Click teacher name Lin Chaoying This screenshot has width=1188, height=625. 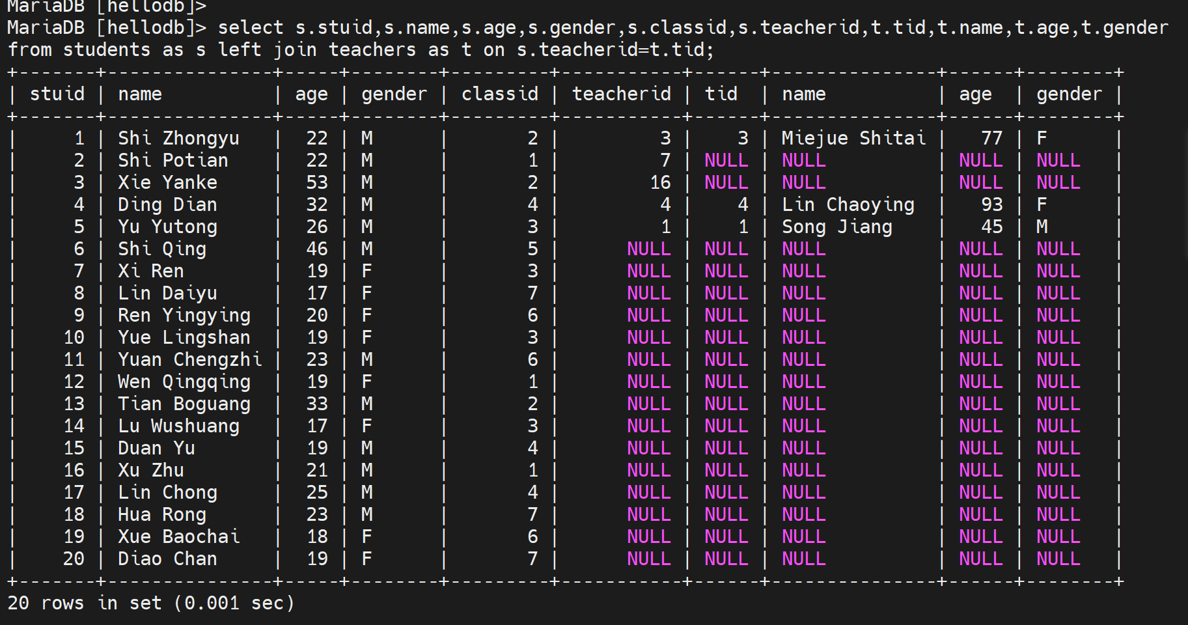click(x=848, y=205)
